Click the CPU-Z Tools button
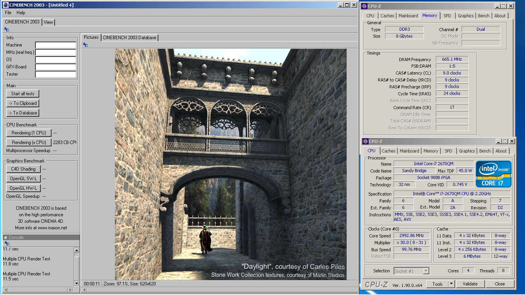This screenshot has height=295, width=525. (x=437, y=284)
